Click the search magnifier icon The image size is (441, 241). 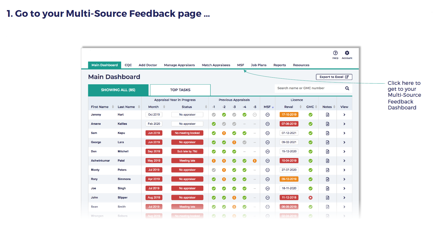(347, 88)
